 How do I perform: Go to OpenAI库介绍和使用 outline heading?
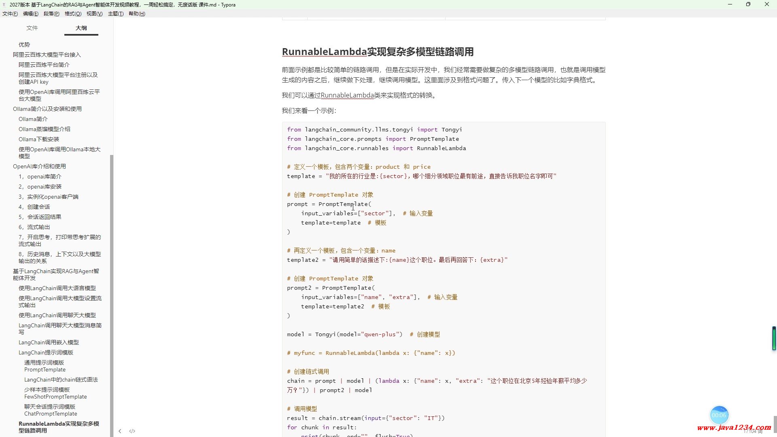(x=39, y=166)
